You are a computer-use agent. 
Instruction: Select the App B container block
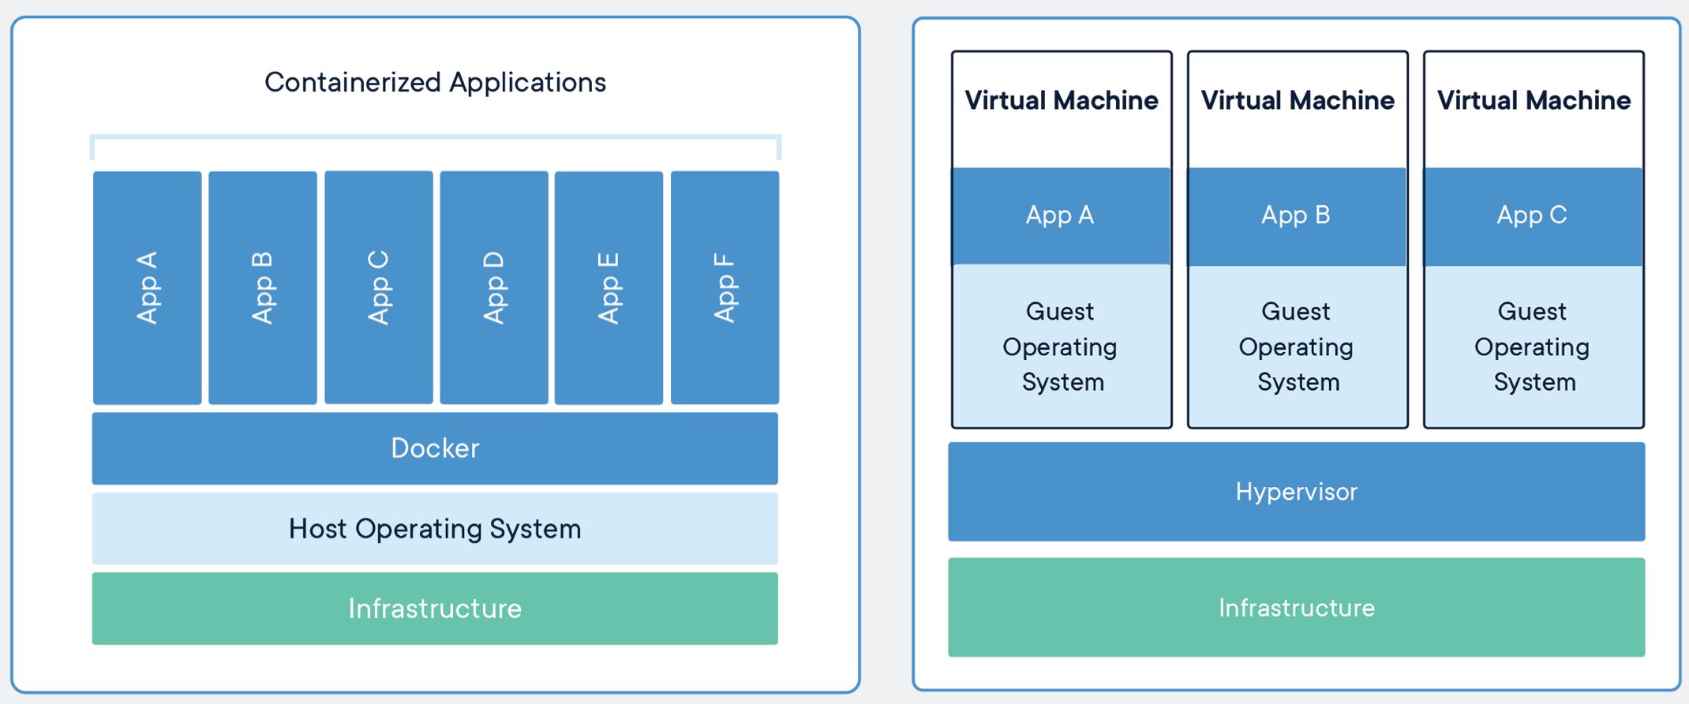point(263,287)
